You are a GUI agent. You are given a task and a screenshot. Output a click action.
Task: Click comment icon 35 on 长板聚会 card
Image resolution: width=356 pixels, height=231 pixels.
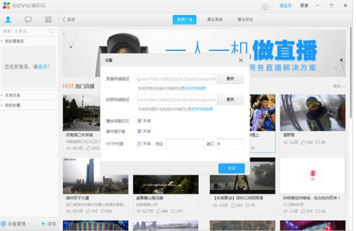[247, 205]
